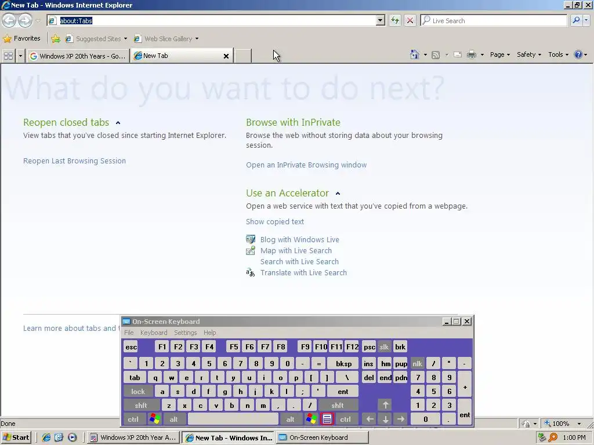Open the tab list dropdown arrow

pos(20,56)
